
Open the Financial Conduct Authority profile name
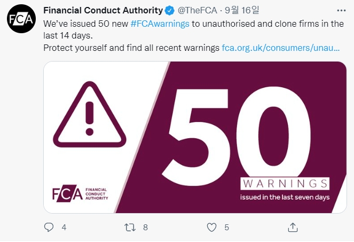103,10
